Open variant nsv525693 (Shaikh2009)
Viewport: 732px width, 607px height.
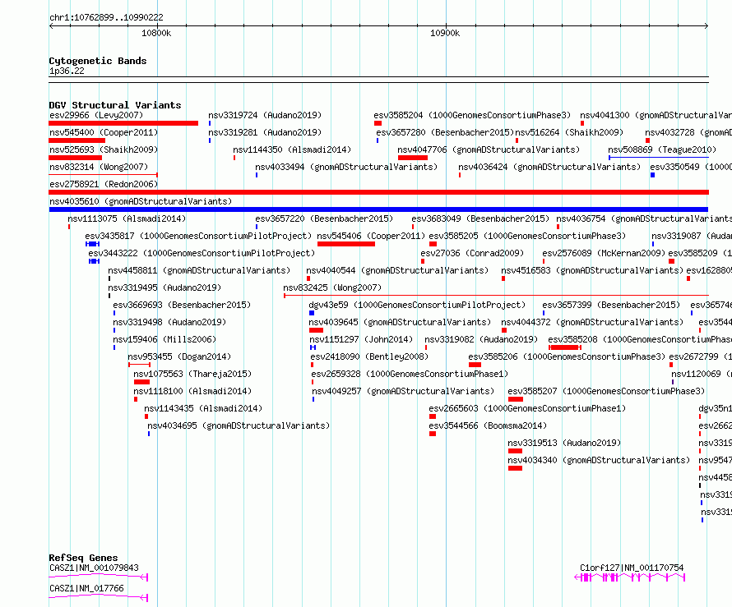(104, 149)
